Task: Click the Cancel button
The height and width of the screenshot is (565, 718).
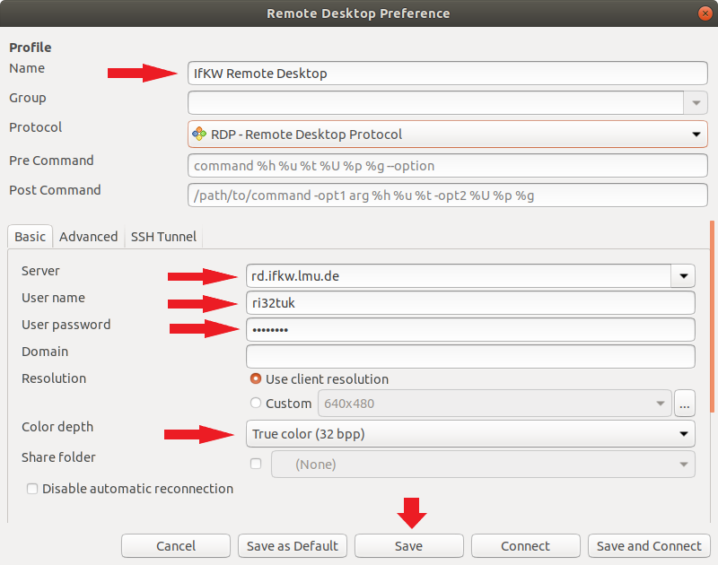Action: [176, 546]
